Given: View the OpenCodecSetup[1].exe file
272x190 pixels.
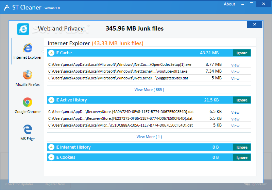Looking at the screenshot, I should pyautogui.click(x=235, y=65).
